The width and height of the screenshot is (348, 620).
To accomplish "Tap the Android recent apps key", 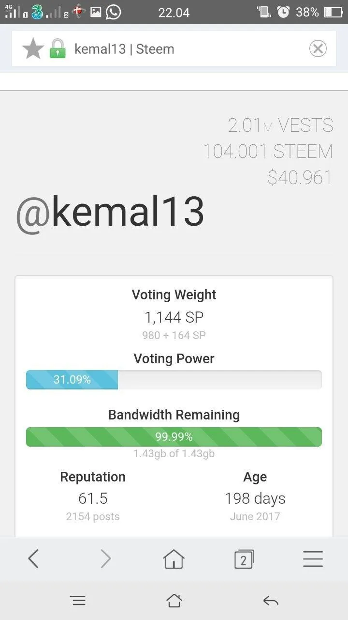I will tap(78, 601).
